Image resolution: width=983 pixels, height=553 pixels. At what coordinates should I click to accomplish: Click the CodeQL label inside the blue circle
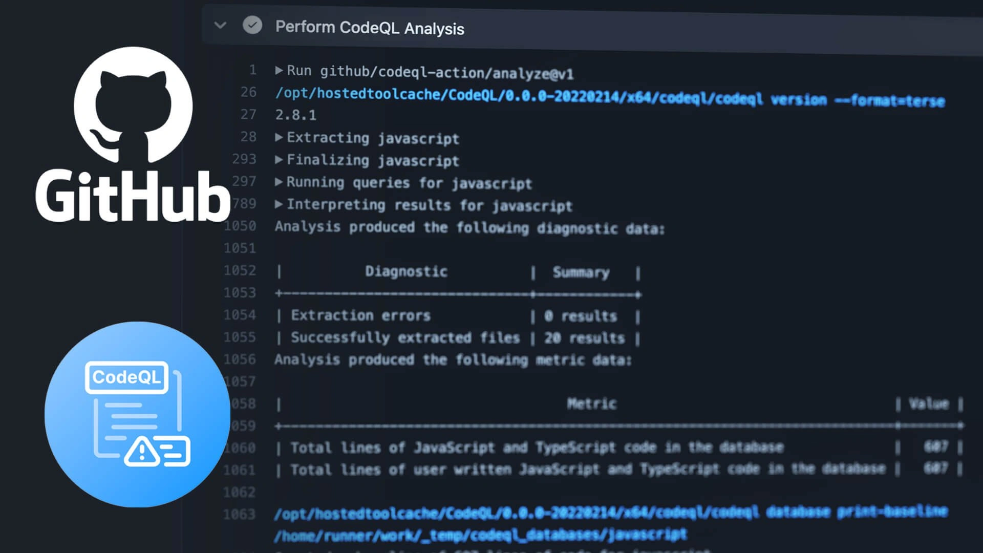pyautogui.click(x=126, y=378)
